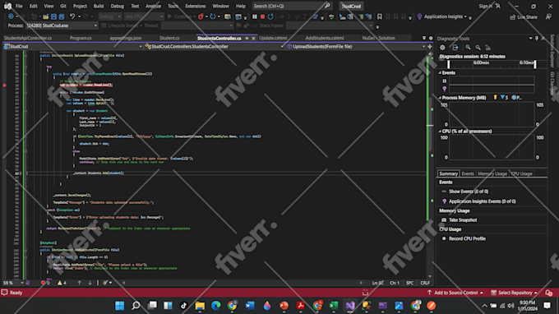This screenshot has height=314, width=559.
Task: Click the Save All icon in toolbar
Action: 62,16
